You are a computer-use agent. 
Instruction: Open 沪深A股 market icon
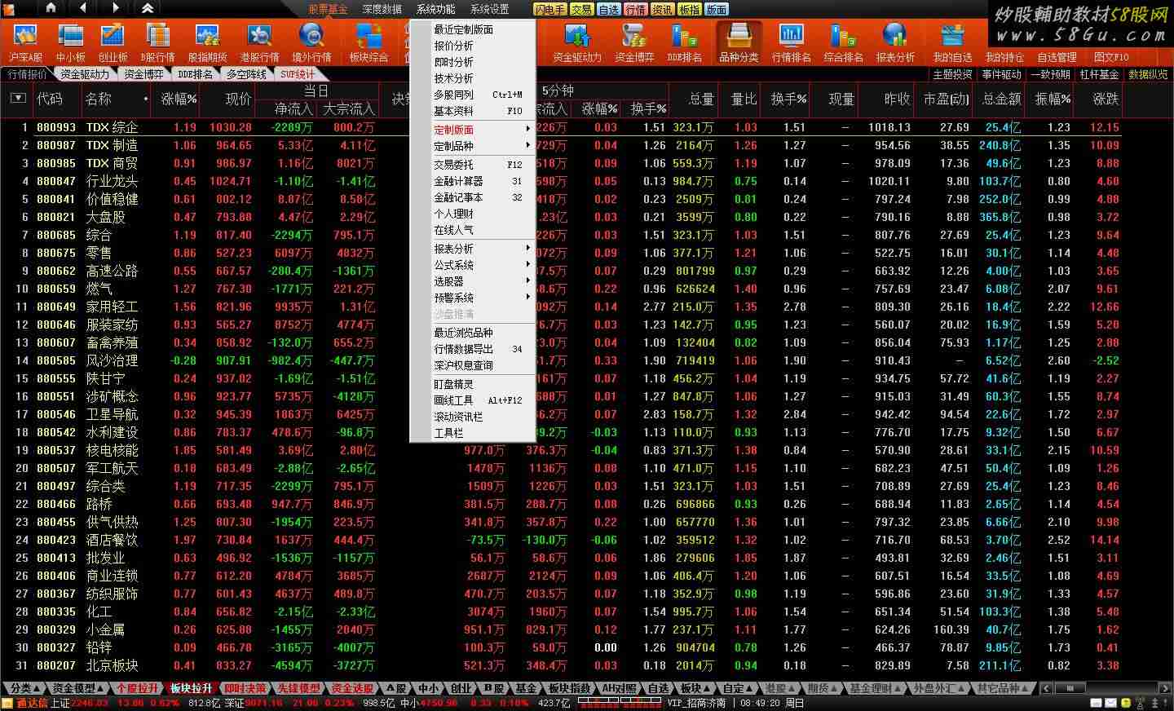tap(25, 42)
